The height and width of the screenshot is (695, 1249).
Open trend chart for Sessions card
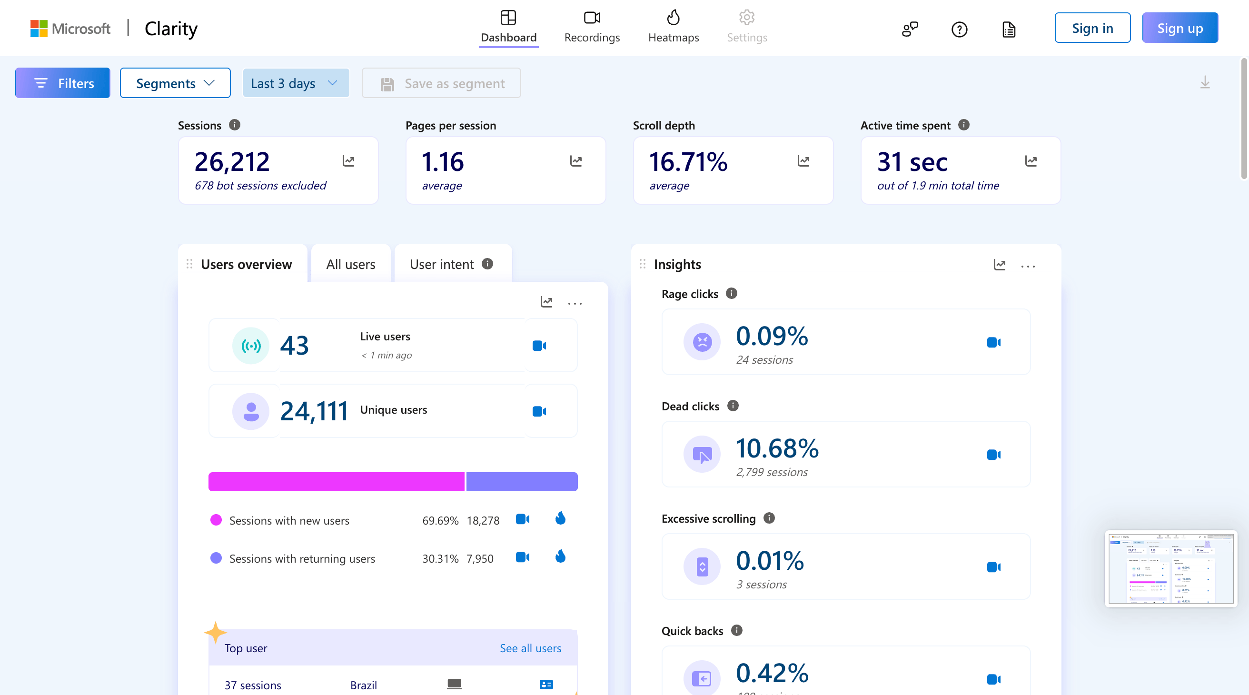pos(348,161)
